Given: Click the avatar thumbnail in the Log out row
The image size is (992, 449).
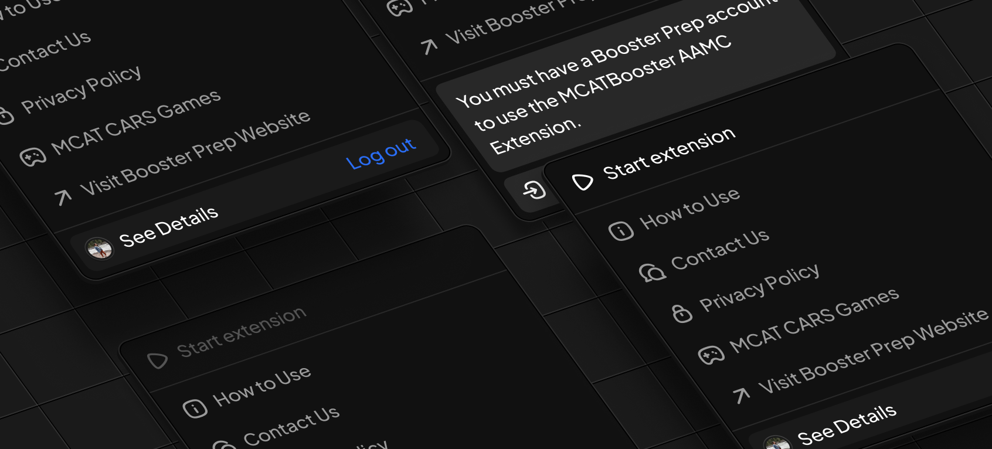Looking at the screenshot, I should coord(98,249).
